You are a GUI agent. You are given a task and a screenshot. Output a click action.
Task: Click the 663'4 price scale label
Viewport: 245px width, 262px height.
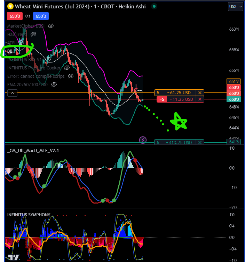pos(234,29)
